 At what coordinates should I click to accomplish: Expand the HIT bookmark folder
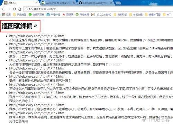(x=167, y=15)
